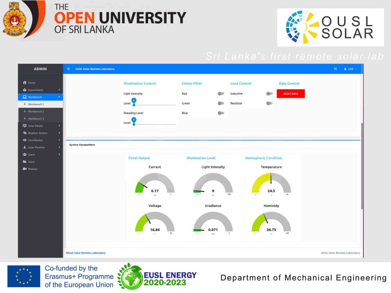Click the Solar Panels icon
The image size is (391, 293).
point(25,126)
